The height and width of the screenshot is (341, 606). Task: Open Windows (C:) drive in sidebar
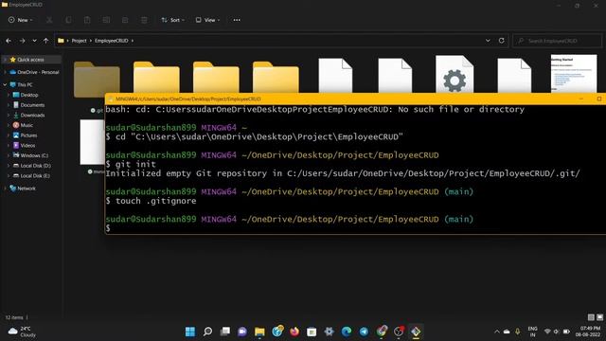coord(34,155)
